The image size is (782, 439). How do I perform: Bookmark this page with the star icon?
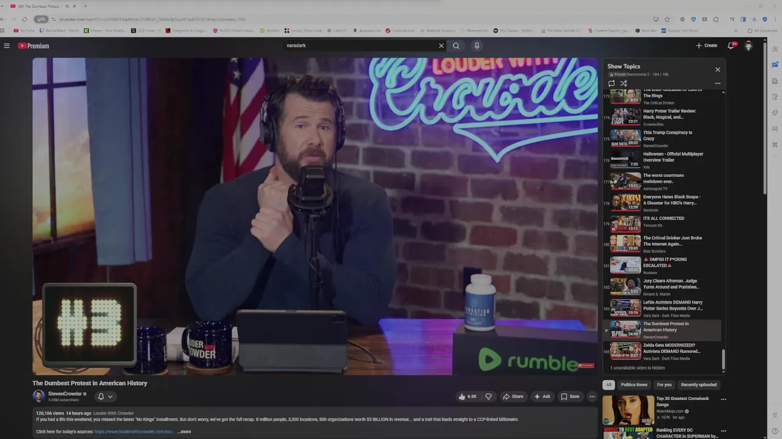667,20
